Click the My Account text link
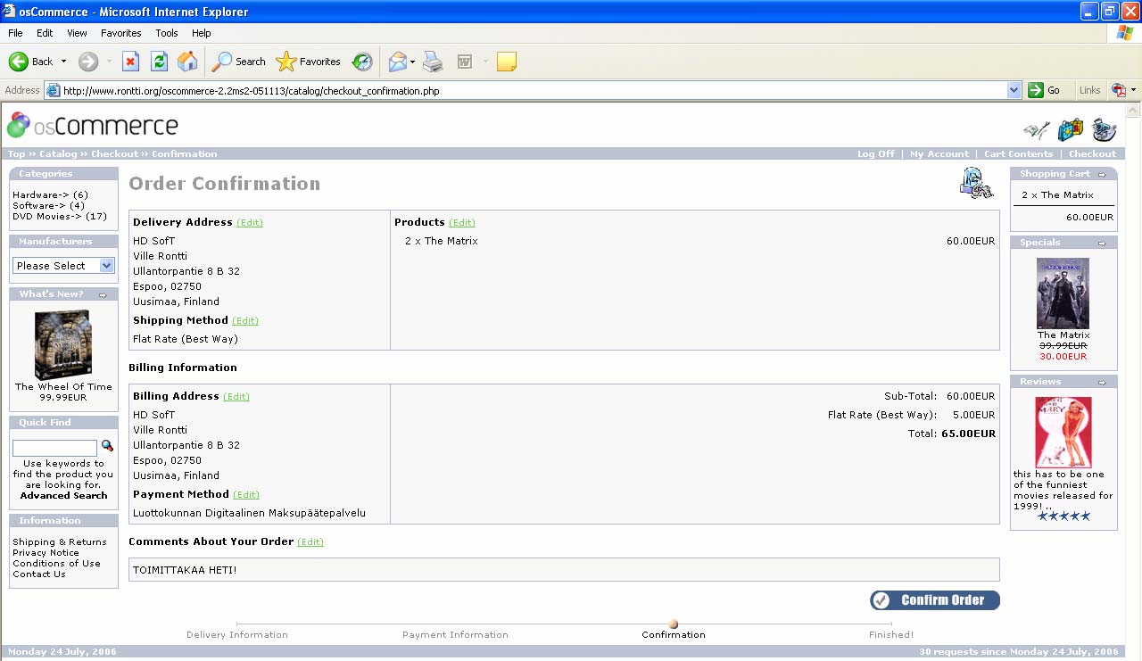Screen dimensions: 1142x661 tap(939, 154)
